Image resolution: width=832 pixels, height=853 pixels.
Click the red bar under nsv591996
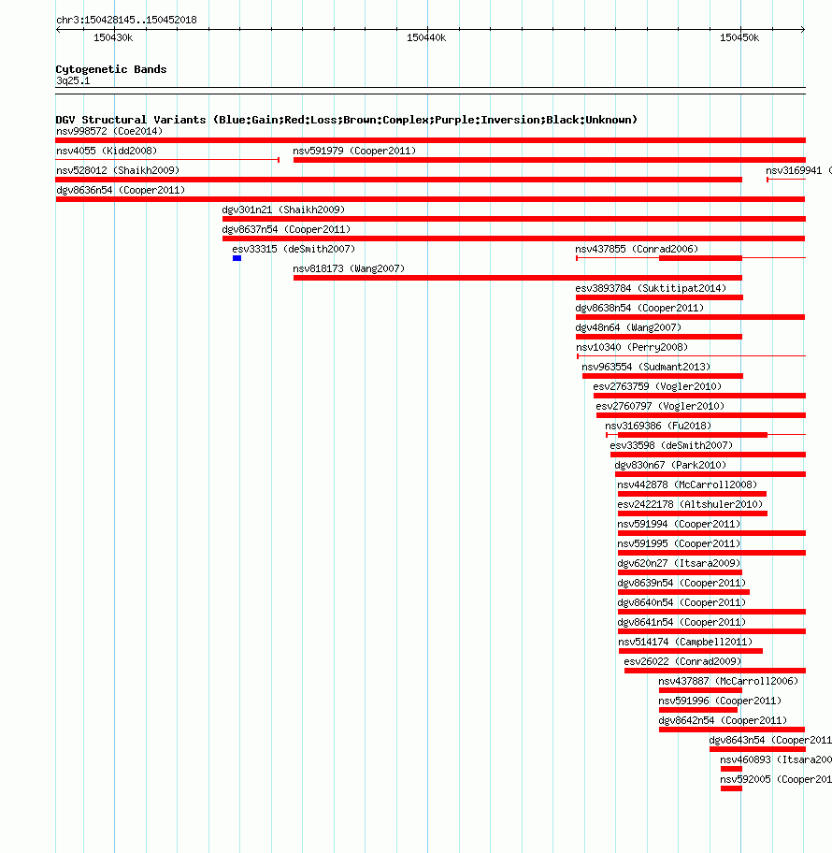[698, 710]
